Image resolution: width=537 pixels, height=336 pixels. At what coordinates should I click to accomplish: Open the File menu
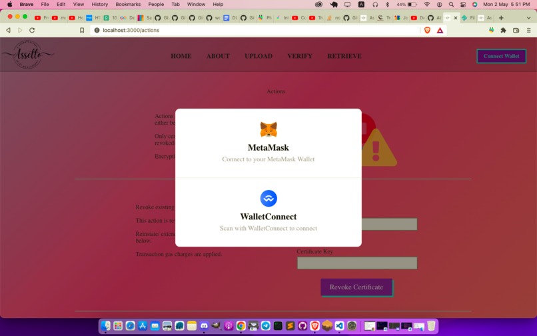point(45,5)
